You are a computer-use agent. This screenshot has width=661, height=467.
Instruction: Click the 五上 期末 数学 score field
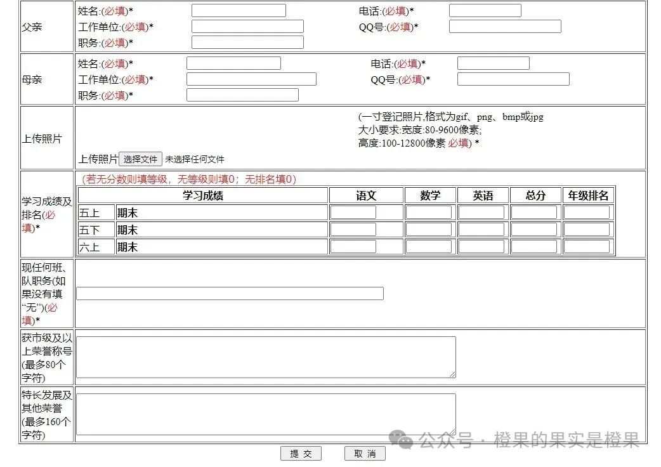[x=429, y=213]
